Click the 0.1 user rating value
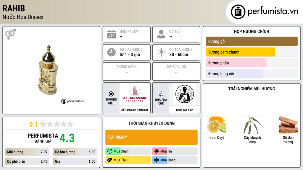This screenshot has height=170, width=303. coord(34,124)
